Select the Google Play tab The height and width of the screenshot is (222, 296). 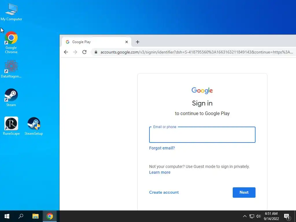(x=97, y=42)
